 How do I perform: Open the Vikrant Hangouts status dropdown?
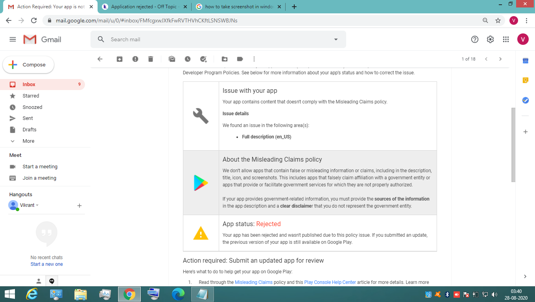pyautogui.click(x=37, y=205)
